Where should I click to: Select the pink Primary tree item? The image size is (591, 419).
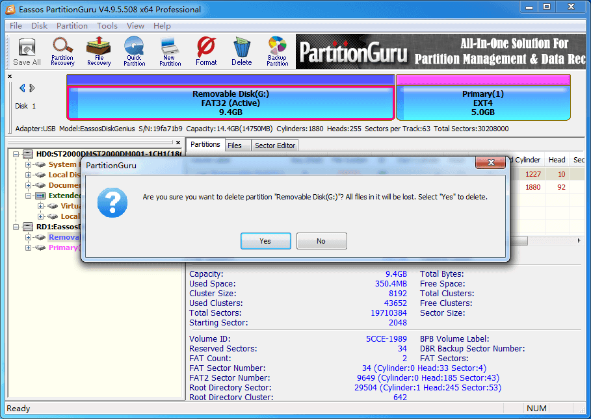64,248
